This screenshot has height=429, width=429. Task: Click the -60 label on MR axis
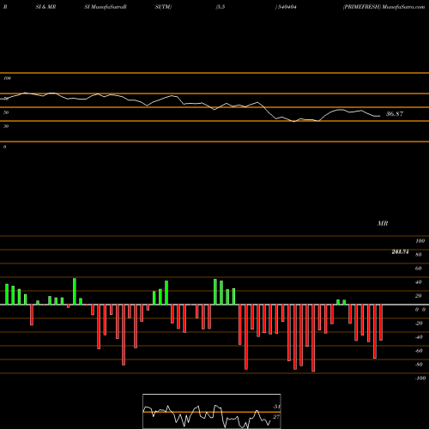(x=419, y=351)
